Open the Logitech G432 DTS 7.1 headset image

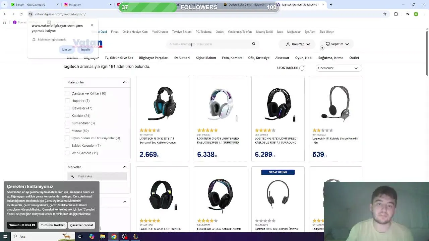[x=163, y=103]
